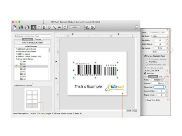
Task: Select the ellipse shape tool
Action: pos(49,28)
